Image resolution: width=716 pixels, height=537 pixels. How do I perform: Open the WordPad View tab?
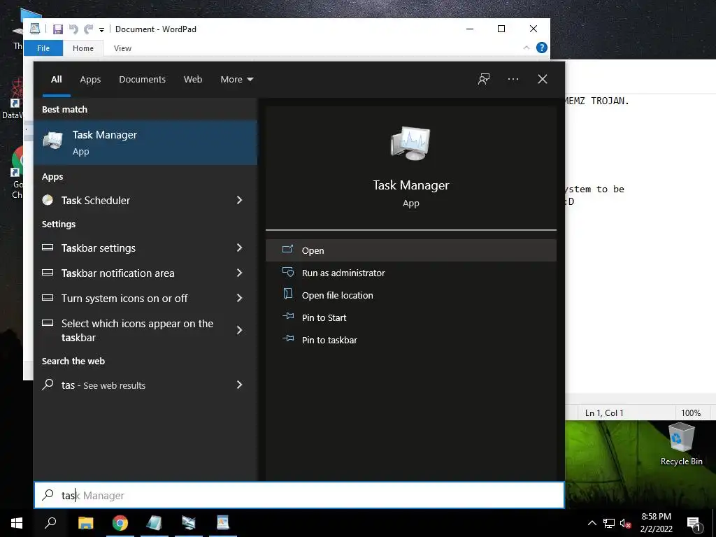point(122,48)
